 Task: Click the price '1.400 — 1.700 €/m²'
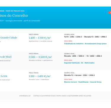(40, 38)
